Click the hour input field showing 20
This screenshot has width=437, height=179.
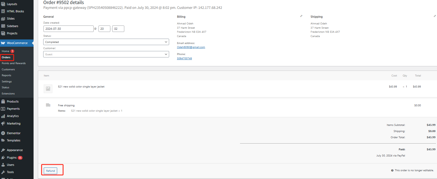104,29
